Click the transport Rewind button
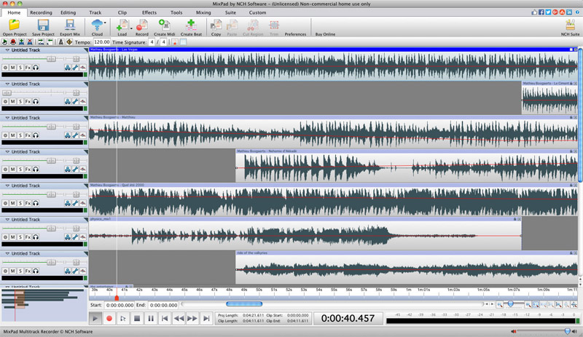583x337 pixels. pyautogui.click(x=179, y=318)
